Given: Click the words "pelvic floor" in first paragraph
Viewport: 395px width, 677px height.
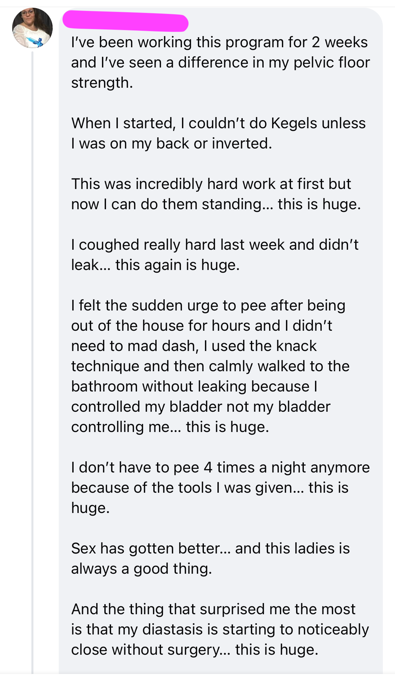Looking at the screenshot, I should tap(332, 62).
